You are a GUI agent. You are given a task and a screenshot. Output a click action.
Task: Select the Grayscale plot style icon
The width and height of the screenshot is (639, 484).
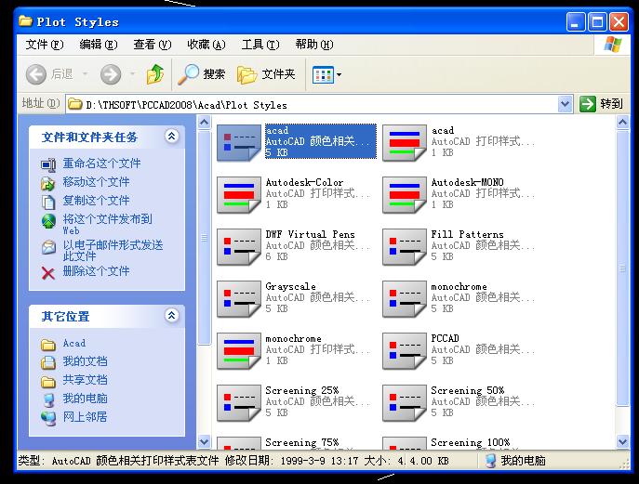(x=239, y=299)
